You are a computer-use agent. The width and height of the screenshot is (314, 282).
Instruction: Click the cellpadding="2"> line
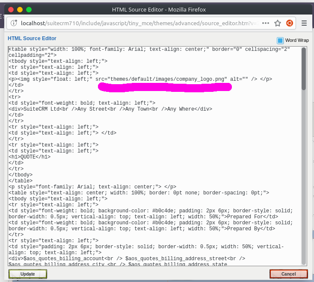click(33, 55)
